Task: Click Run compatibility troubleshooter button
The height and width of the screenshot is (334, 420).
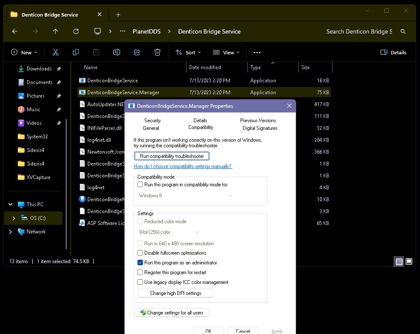Action: coord(172,156)
